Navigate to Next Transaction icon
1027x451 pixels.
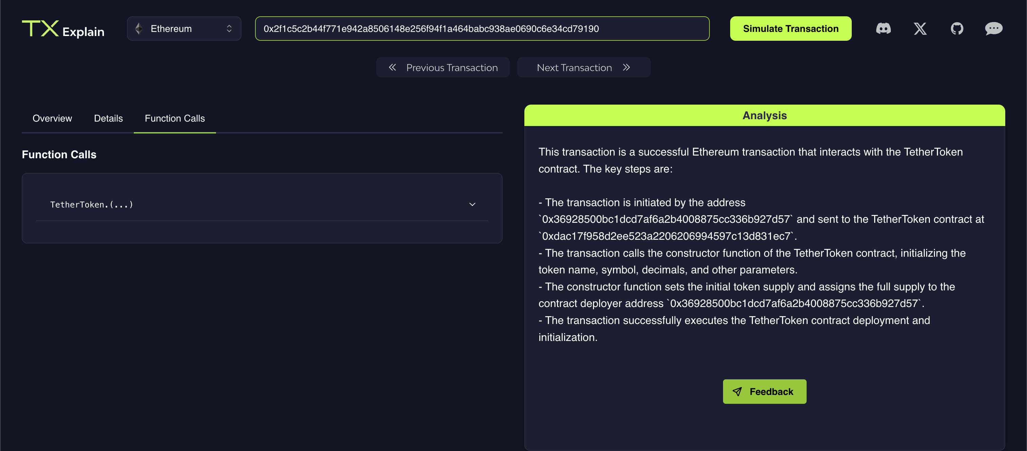coord(626,67)
